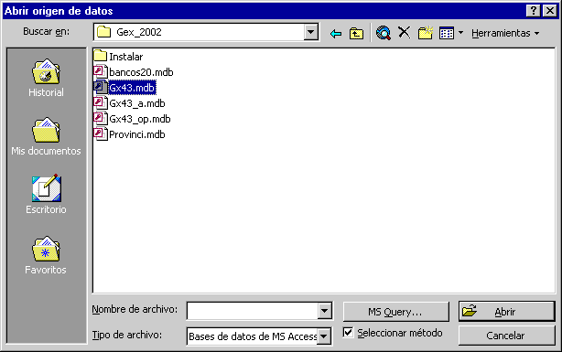Create a new folder
Viewport: 562px width, 352px height.
426,33
